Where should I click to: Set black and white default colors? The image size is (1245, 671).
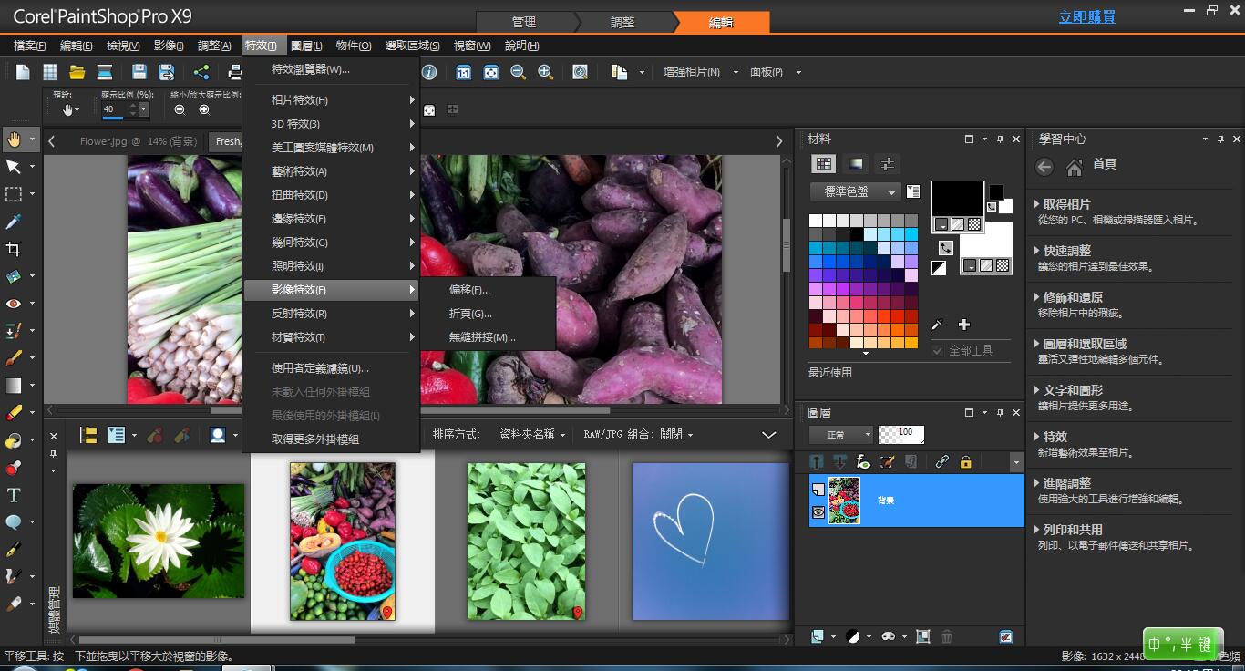(939, 268)
